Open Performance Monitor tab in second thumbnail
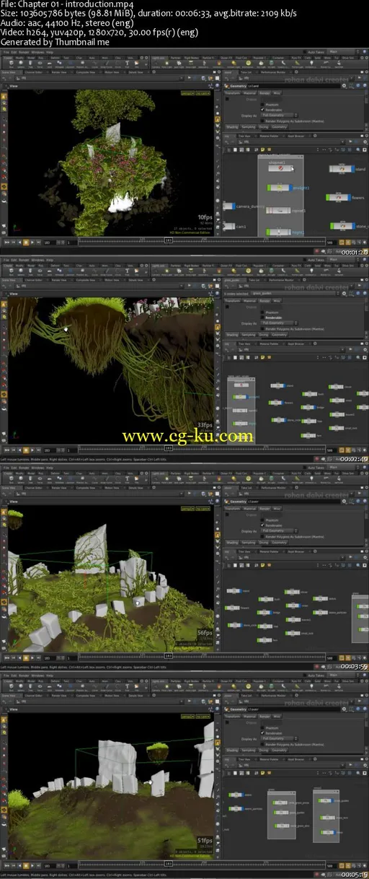369x879 pixels. tap(281, 280)
